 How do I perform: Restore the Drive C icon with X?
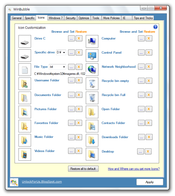tap(79, 38)
